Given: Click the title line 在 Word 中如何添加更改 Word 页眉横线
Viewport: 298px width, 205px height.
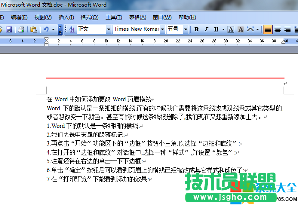Looking at the screenshot, I should pos(99,99).
